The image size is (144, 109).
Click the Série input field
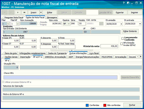[74, 24]
